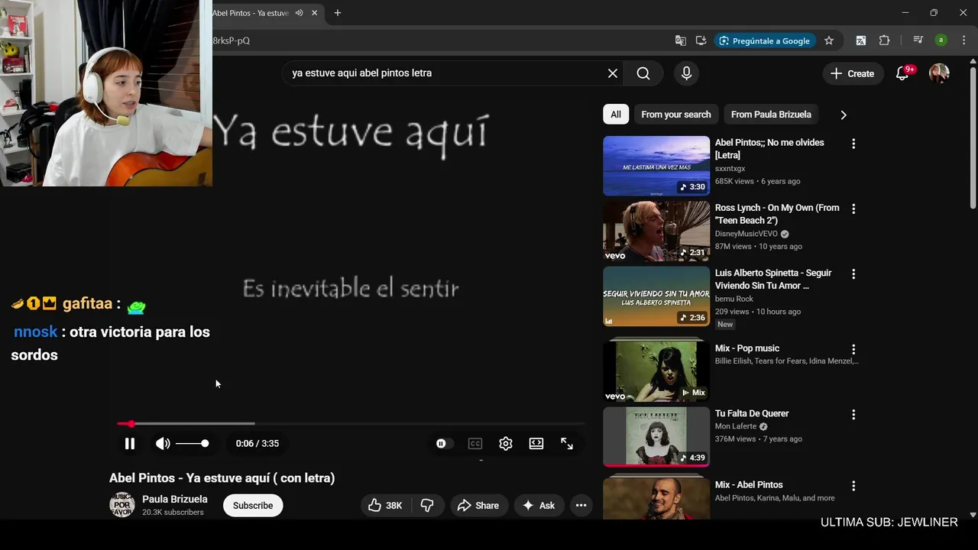978x550 pixels.
Task: Open Abel Pintos No me olvides thumbnail
Action: point(656,166)
